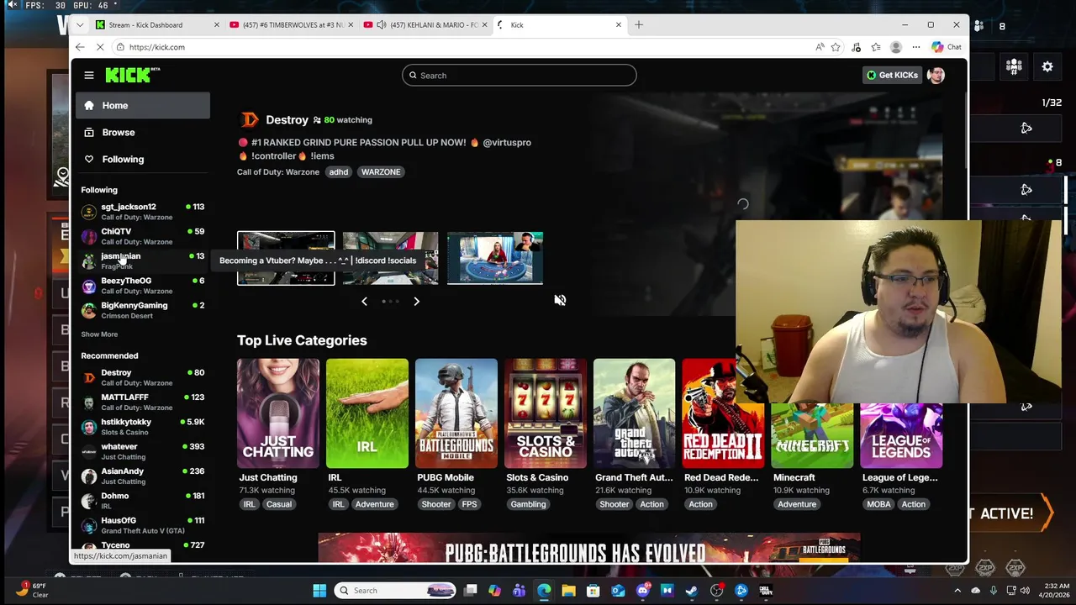Open the Call of Duty: Warzone category link
Viewport: 1076px width, 605px height.
coord(278,172)
